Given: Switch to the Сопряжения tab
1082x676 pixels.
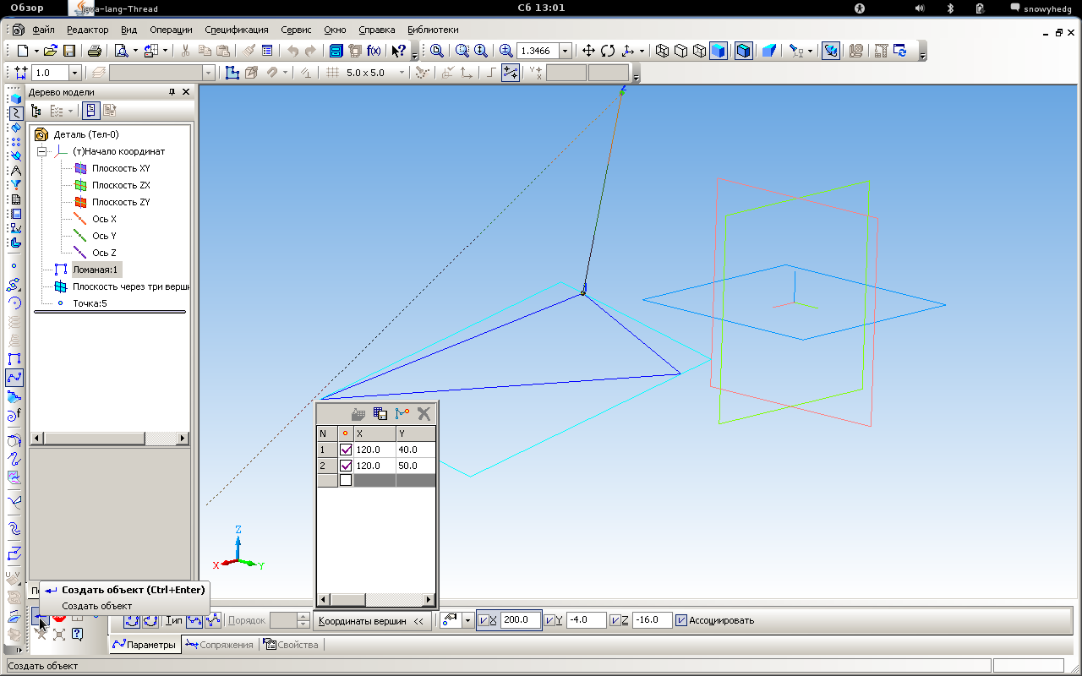Looking at the screenshot, I should pyautogui.click(x=219, y=645).
